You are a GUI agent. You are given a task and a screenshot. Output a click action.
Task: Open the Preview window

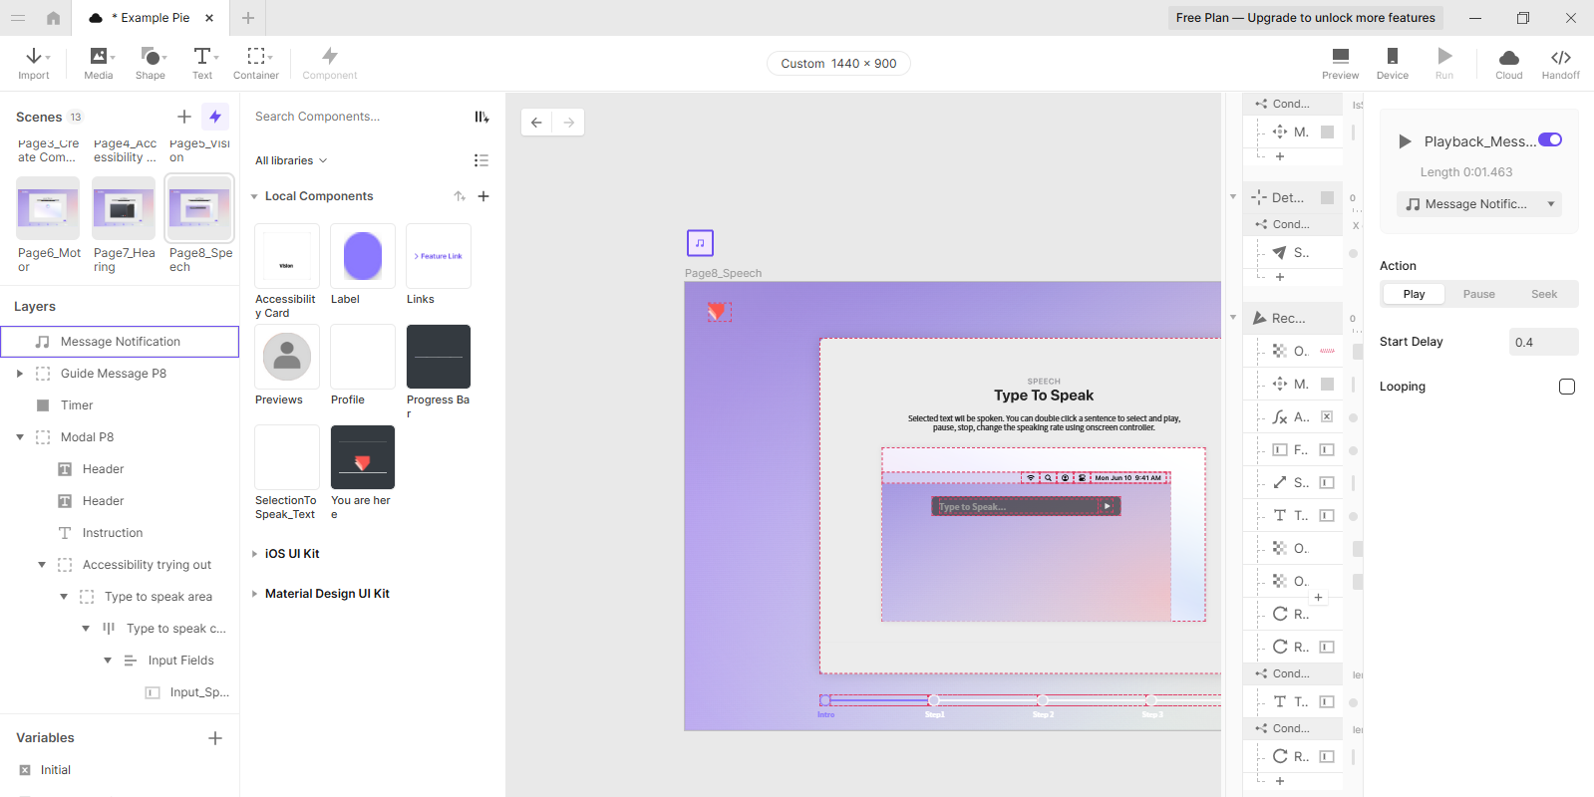[x=1340, y=63]
